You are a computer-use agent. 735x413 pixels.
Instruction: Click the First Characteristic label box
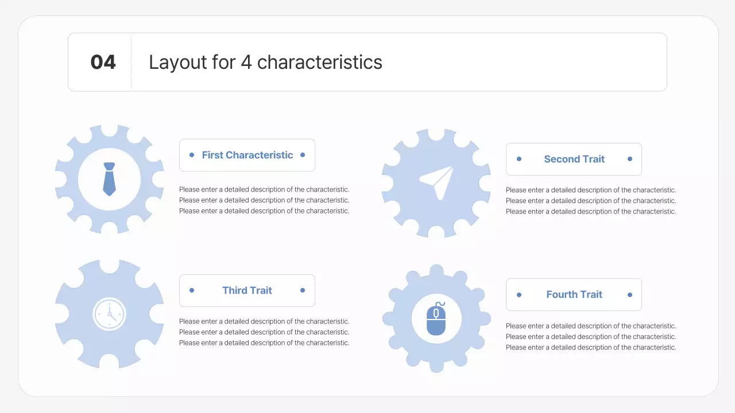(x=247, y=155)
